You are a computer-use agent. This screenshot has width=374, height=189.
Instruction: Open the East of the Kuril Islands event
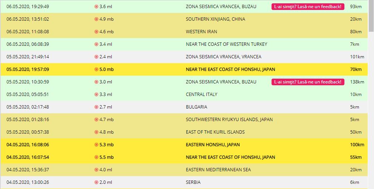(x=215, y=132)
